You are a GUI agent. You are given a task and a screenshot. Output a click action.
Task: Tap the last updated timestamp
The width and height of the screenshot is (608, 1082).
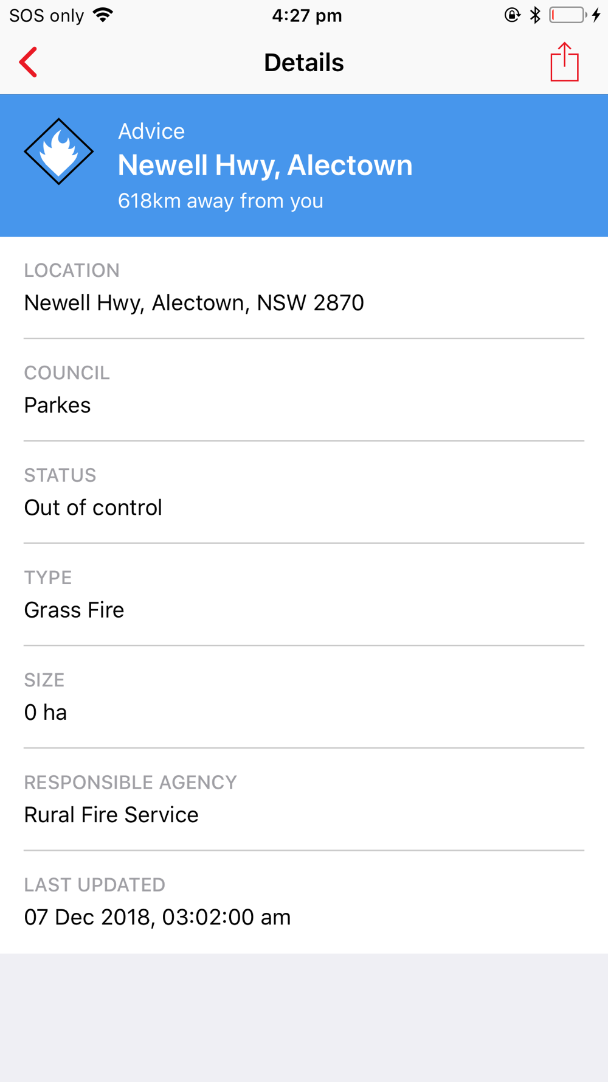click(157, 917)
